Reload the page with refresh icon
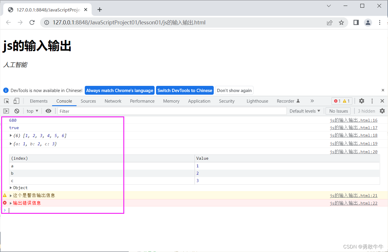 point(32,23)
